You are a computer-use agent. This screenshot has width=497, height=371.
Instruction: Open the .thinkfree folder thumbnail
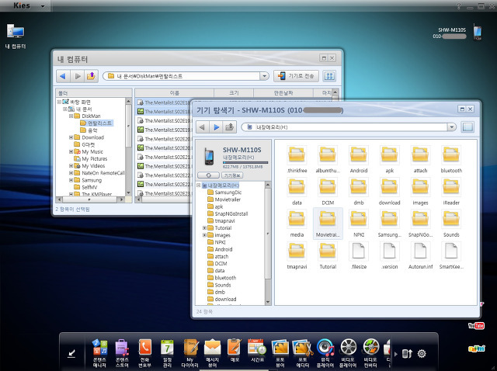point(297,159)
